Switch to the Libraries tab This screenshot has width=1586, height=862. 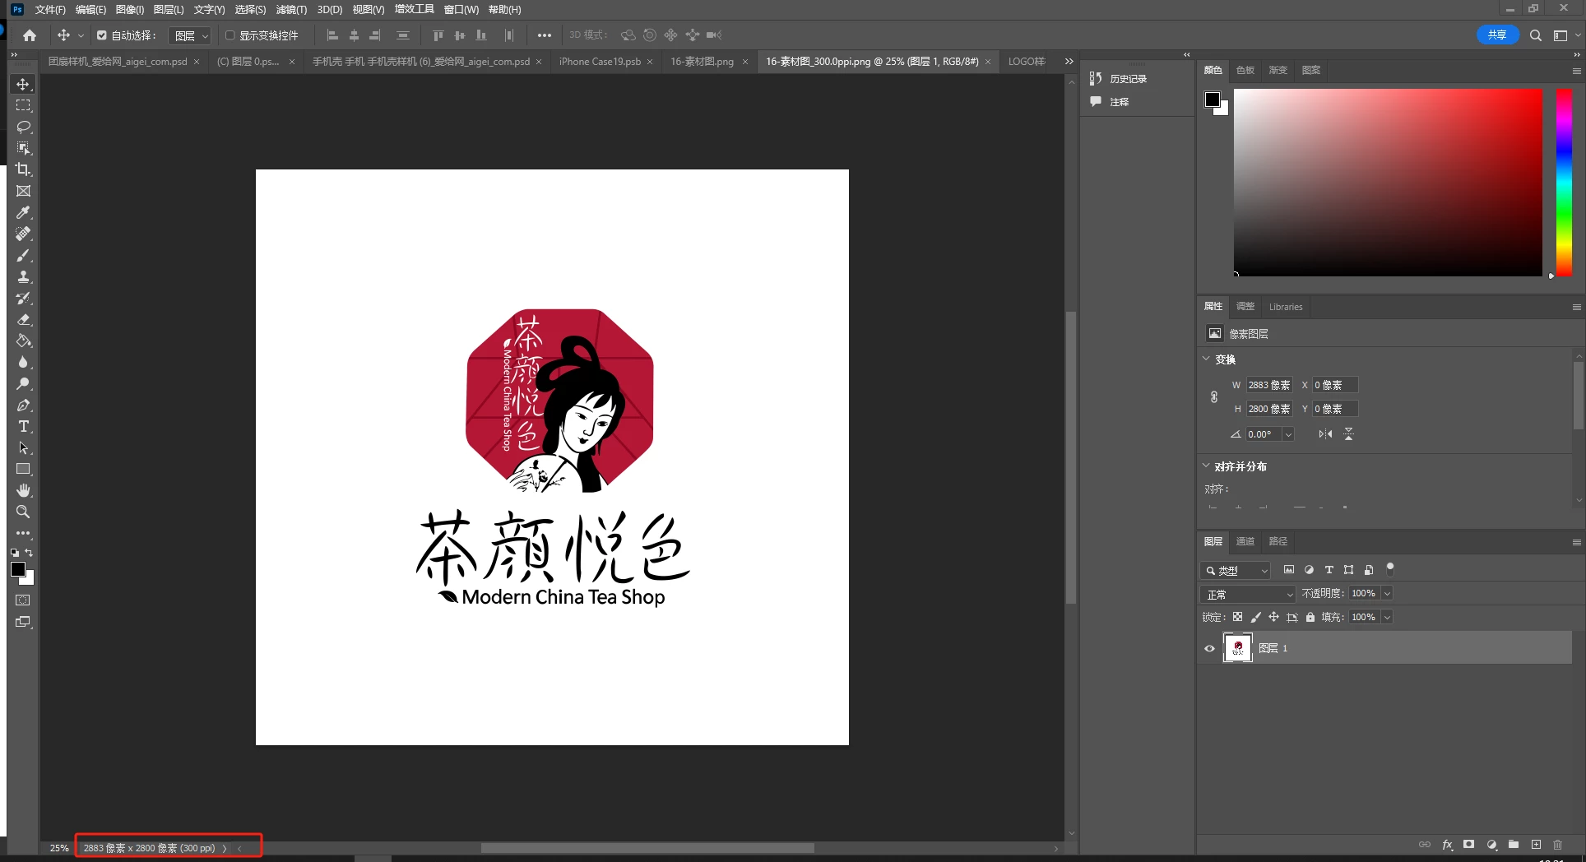click(x=1286, y=307)
